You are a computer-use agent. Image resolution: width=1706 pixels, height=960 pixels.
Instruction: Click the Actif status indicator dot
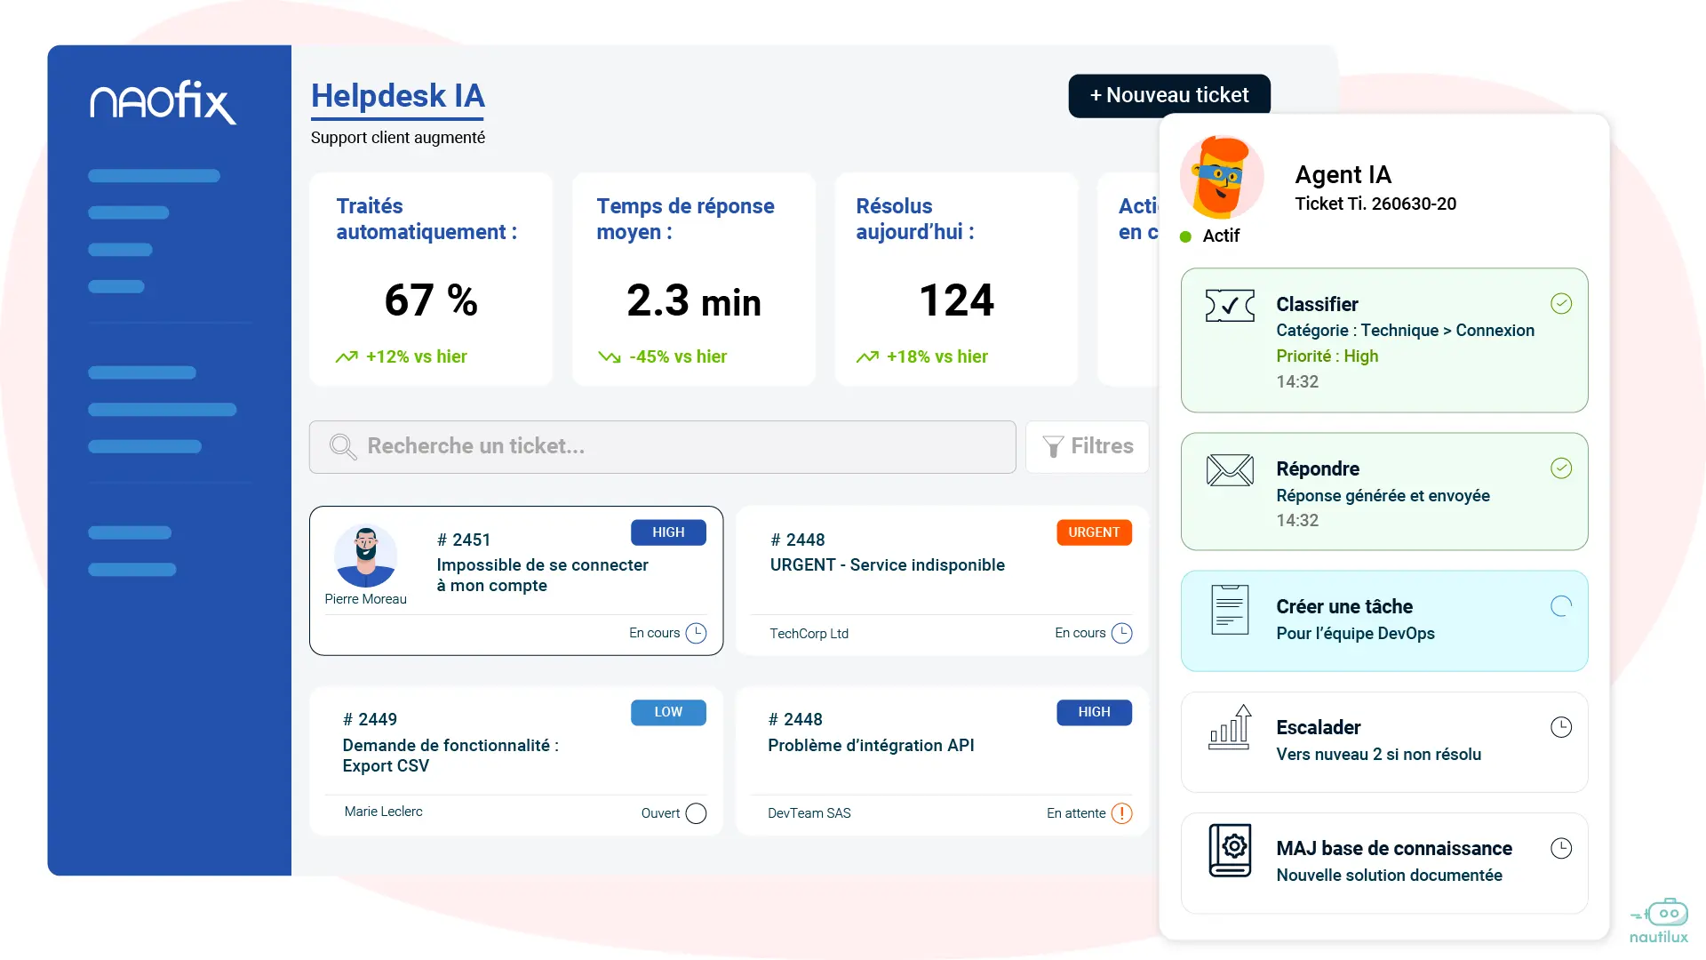1184,236
